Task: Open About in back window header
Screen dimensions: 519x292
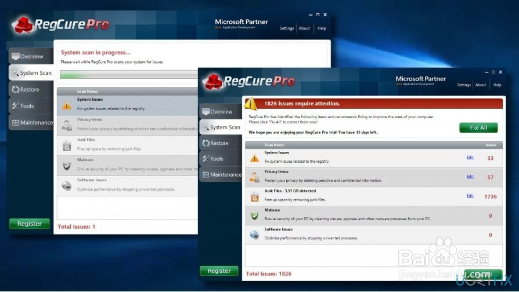Action: pyautogui.click(x=304, y=28)
